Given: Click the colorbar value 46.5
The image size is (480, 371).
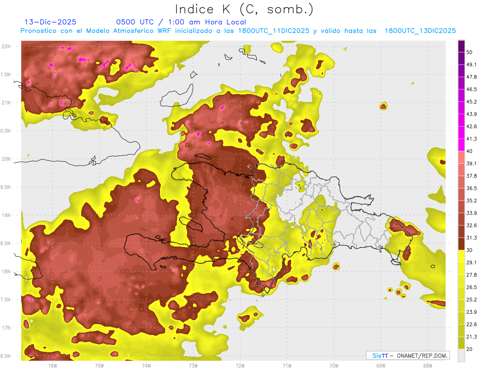Looking at the screenshot, I should coord(472,89).
